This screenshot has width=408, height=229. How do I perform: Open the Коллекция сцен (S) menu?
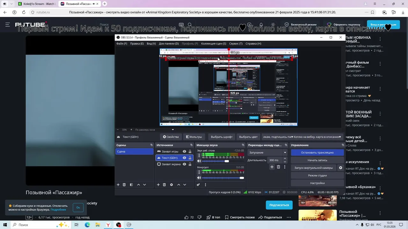(214, 44)
